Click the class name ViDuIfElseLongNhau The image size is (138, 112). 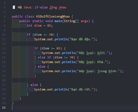(x=53, y=17)
